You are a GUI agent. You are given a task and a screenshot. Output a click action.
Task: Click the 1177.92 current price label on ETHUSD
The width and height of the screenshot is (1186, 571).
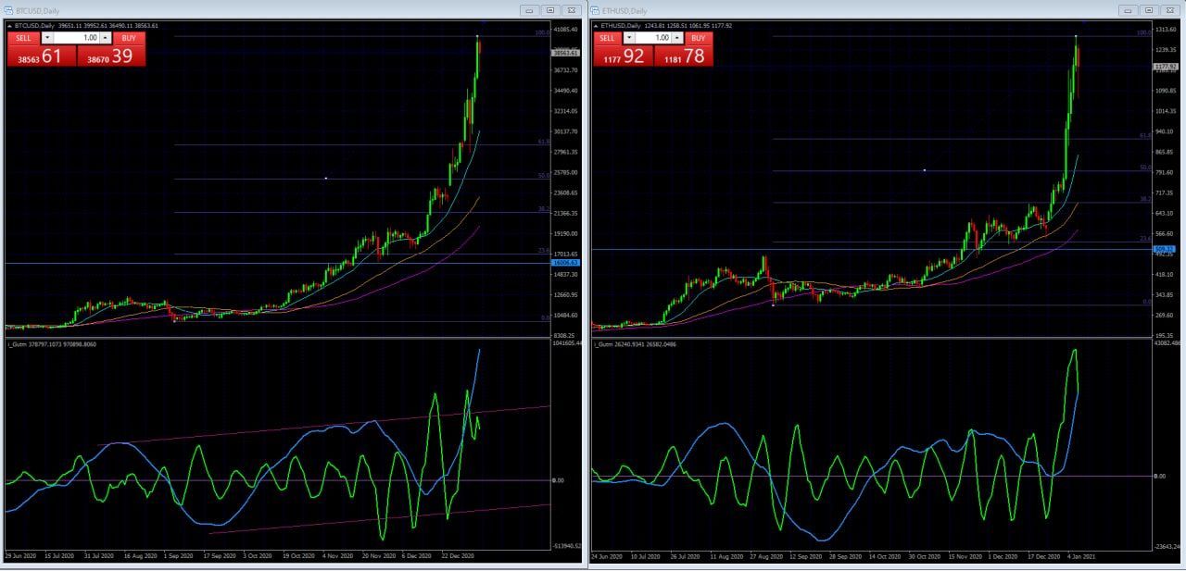(x=1165, y=67)
